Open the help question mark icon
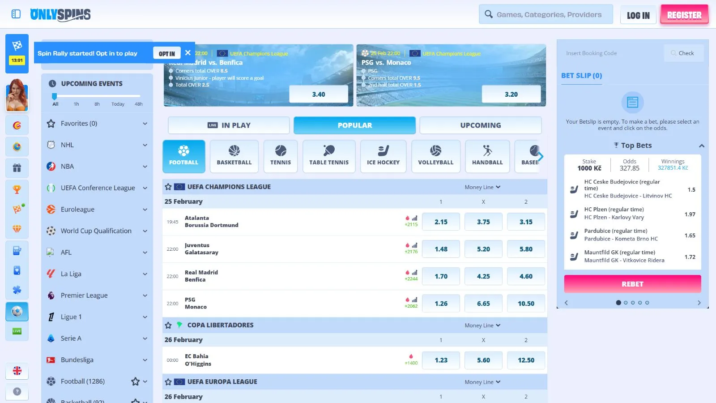 (x=17, y=391)
